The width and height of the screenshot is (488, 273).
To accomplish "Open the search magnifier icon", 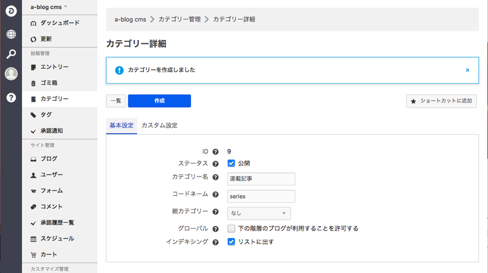I will (11, 54).
